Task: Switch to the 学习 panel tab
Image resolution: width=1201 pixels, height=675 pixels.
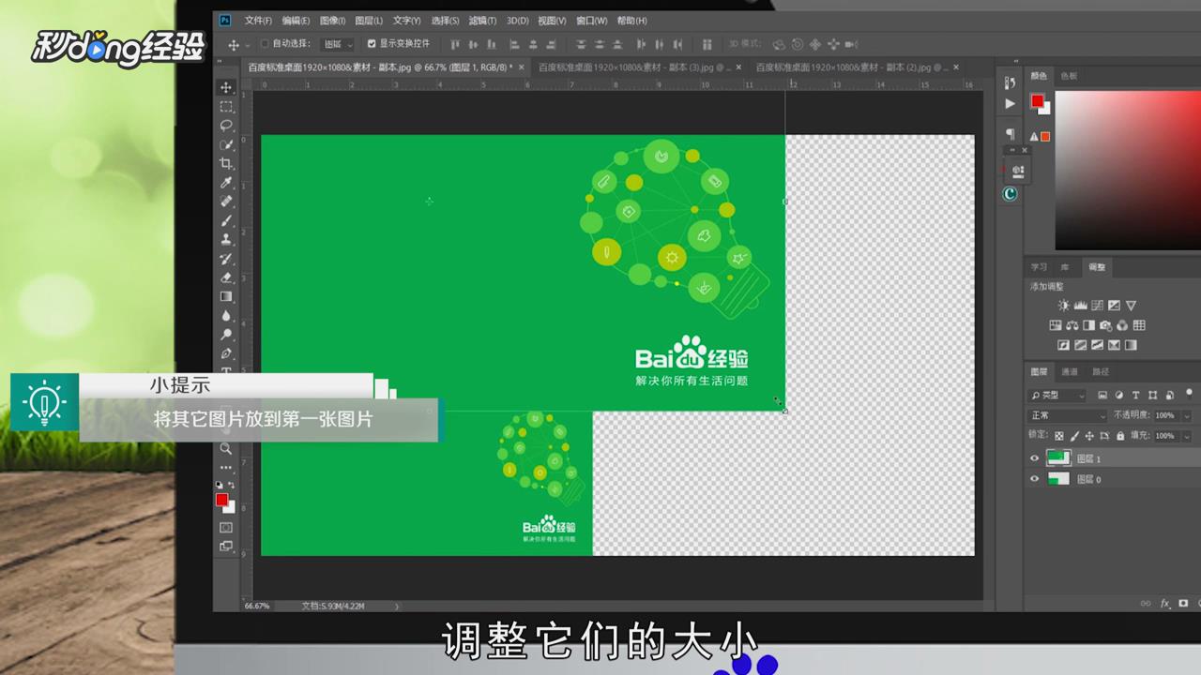Action: click(1040, 267)
